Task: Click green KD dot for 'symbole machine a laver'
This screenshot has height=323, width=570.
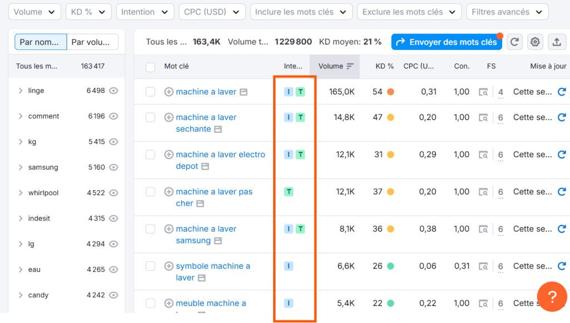Action: 390,266
